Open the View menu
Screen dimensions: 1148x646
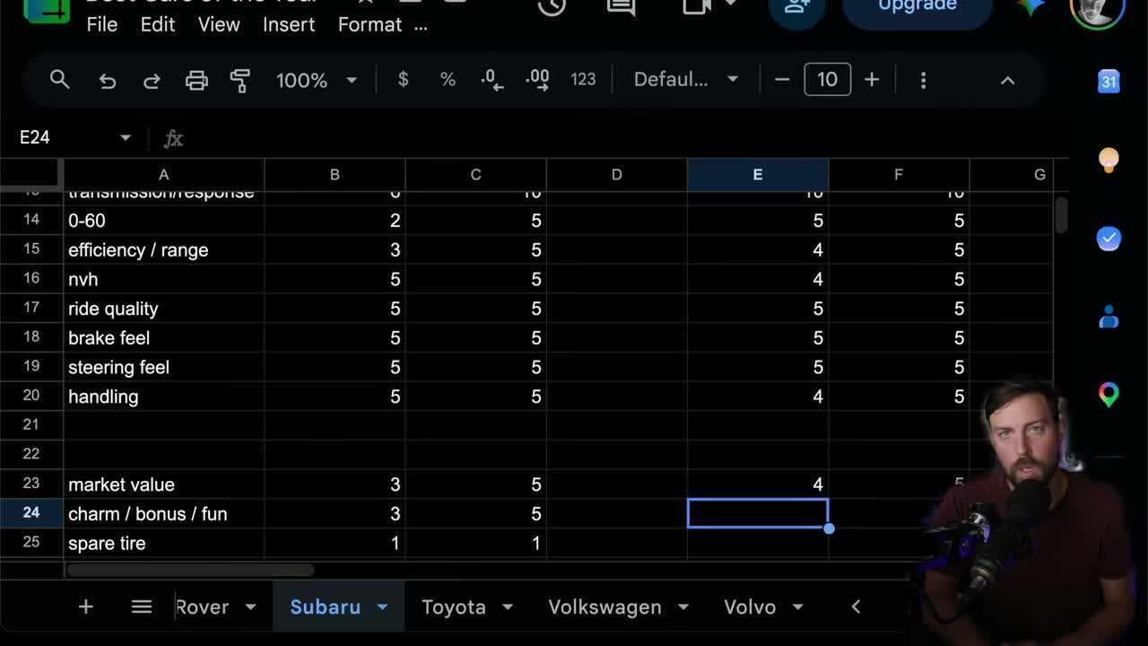pos(219,25)
